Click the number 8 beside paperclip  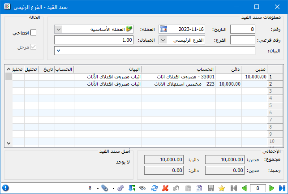pyautogui.click(x=90, y=188)
